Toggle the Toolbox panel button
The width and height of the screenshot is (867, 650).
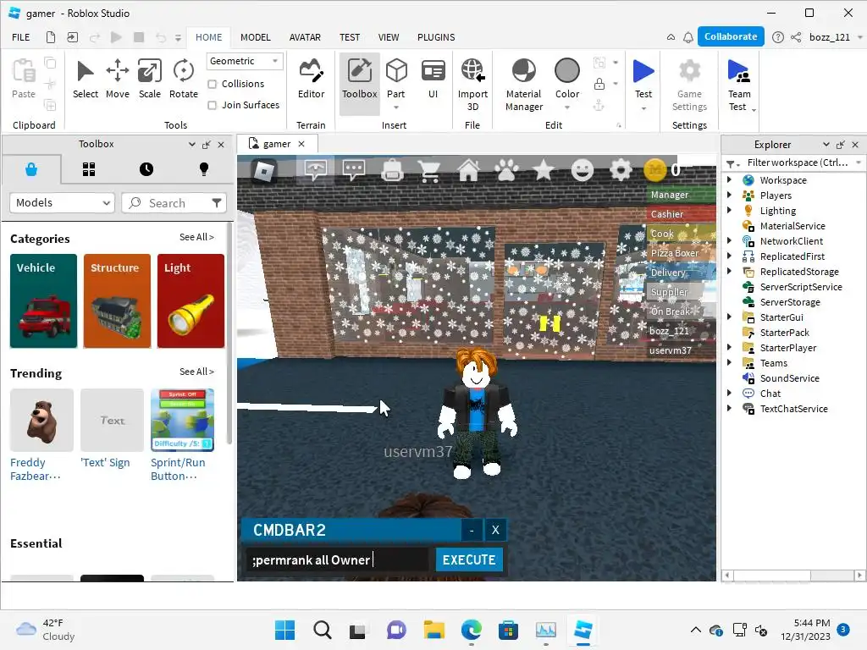coord(359,84)
